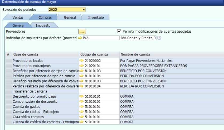Select the upper General tab
This screenshot has height=130, width=224.
tap(70, 17)
